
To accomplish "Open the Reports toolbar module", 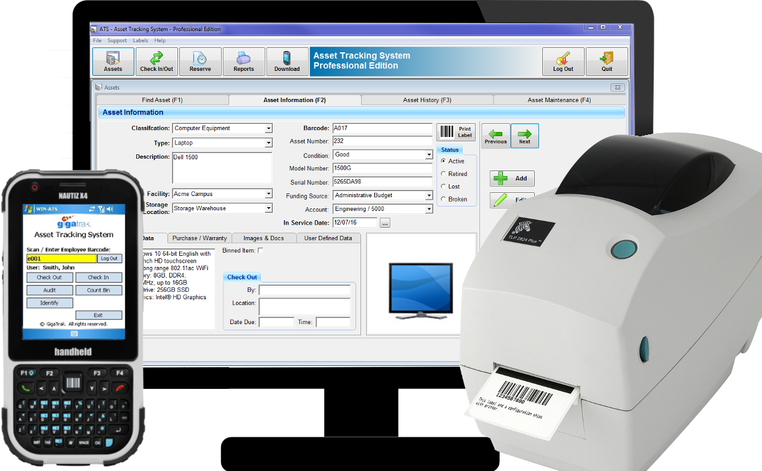I will (x=243, y=62).
